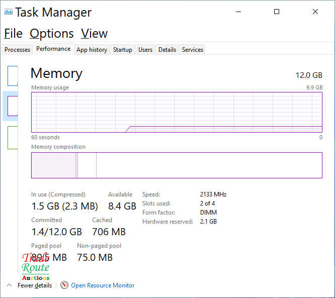335x298 pixels.
Task: Switch to the Services tab
Action: 193,50
